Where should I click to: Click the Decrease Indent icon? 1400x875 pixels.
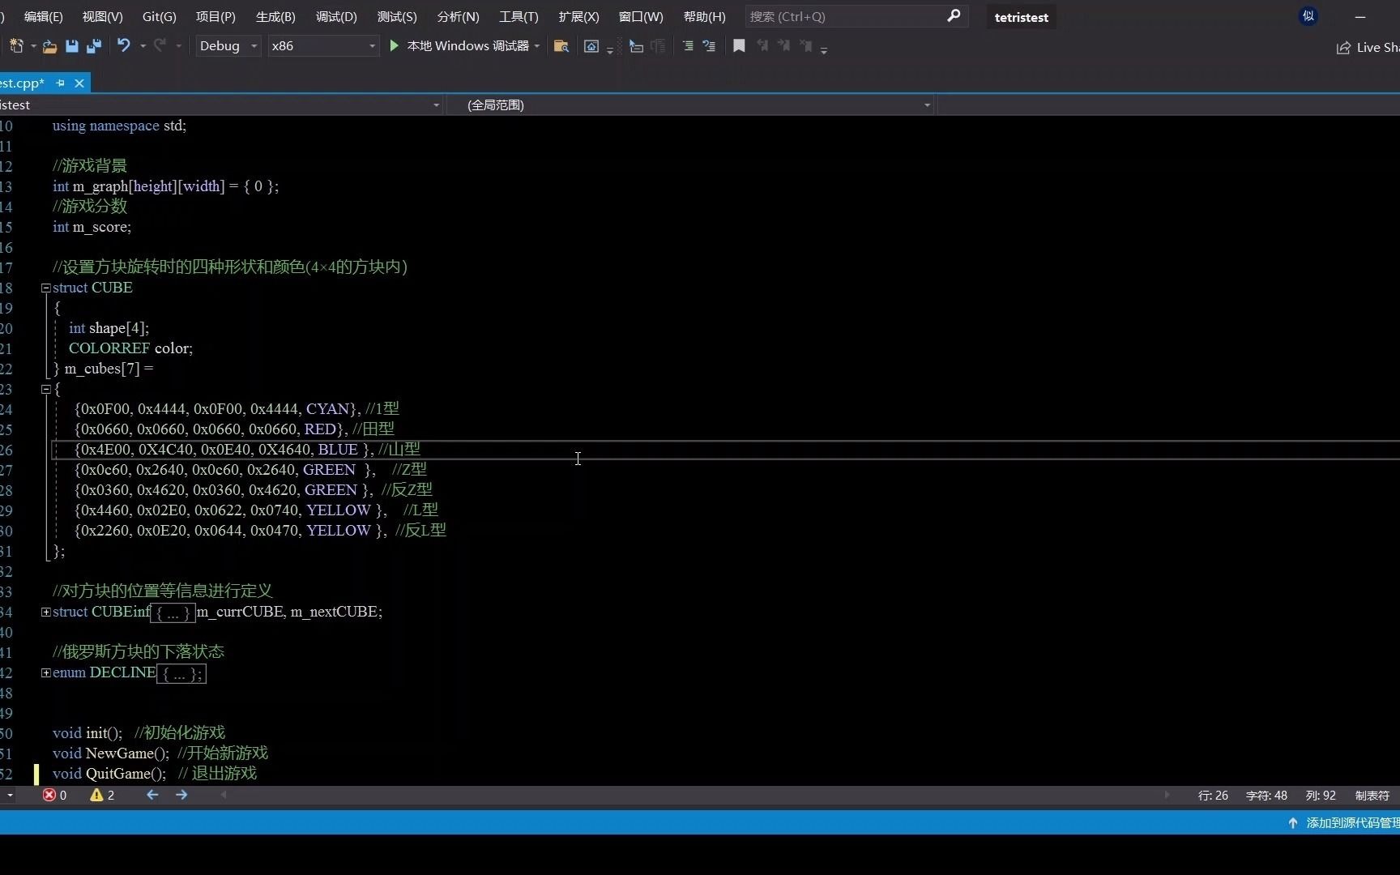click(688, 46)
